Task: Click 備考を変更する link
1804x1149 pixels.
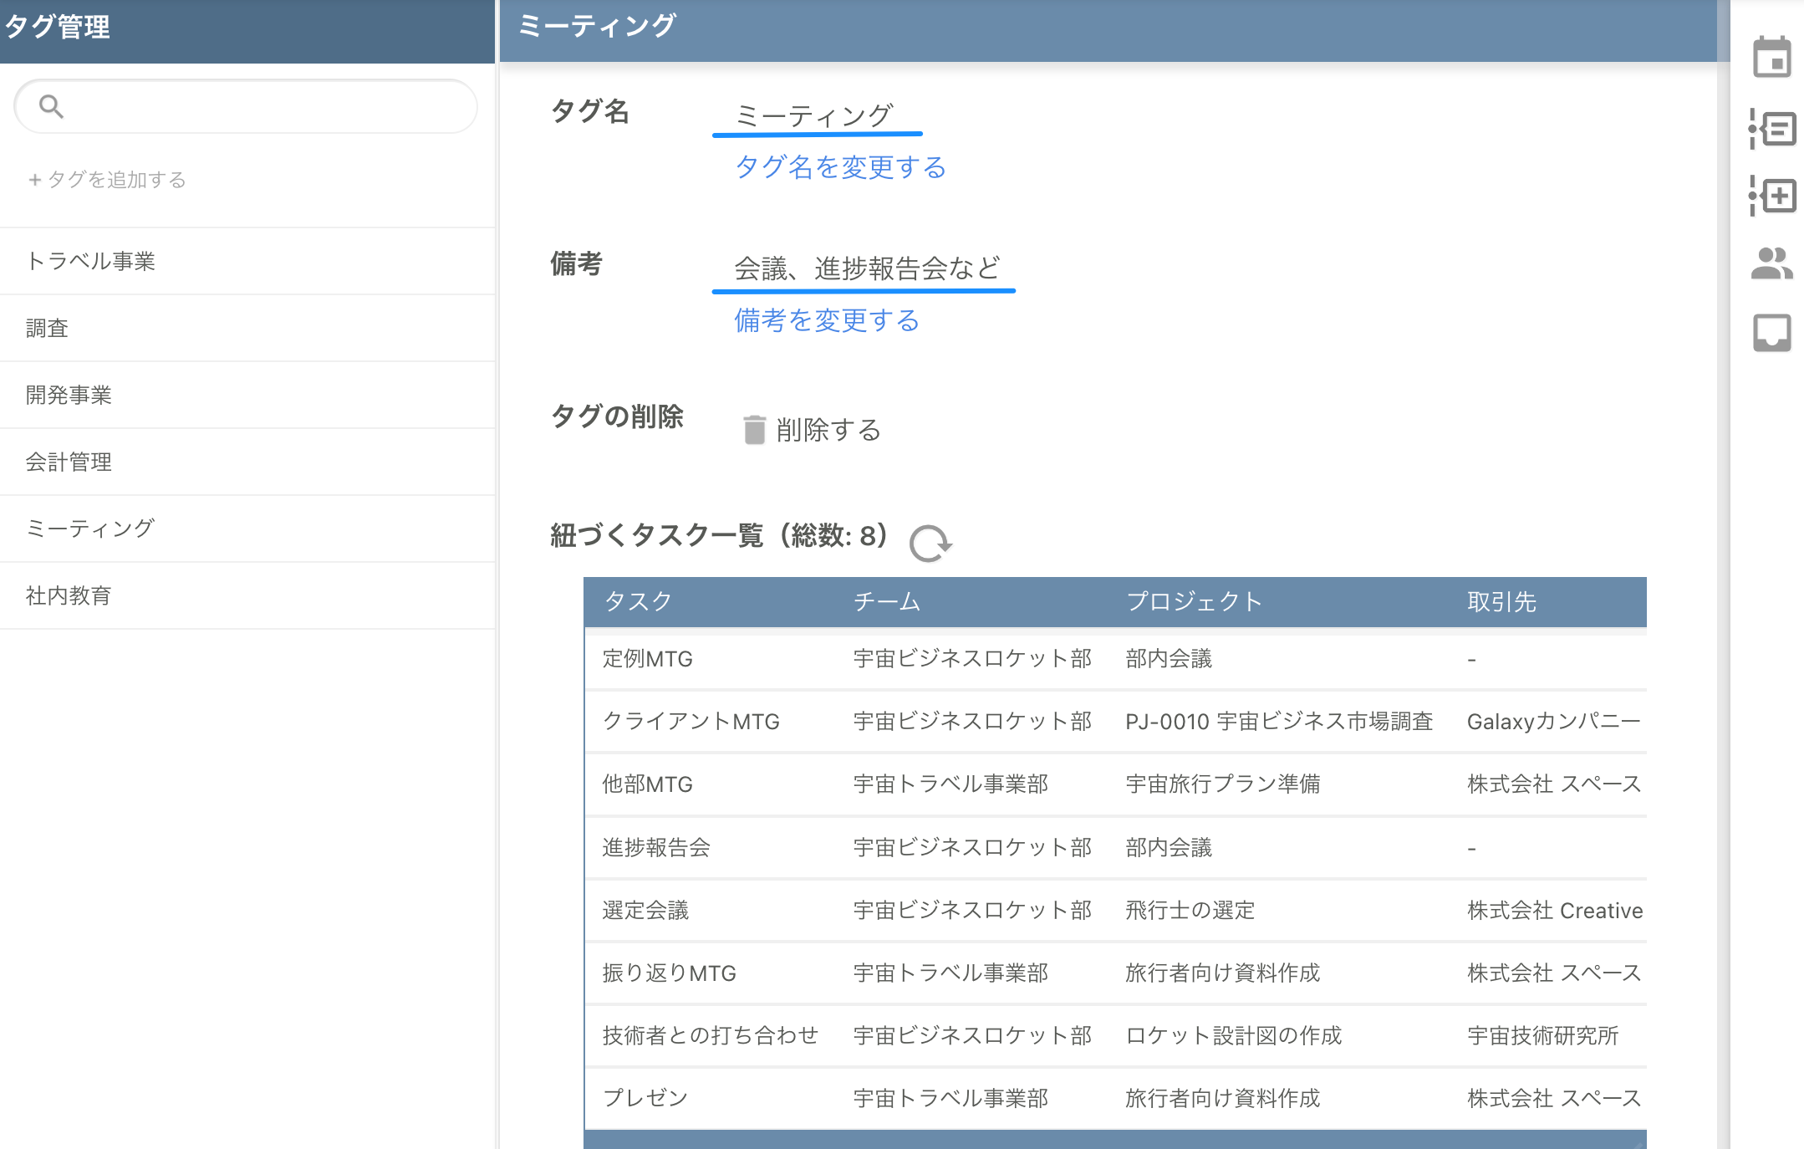Action: pos(826,320)
